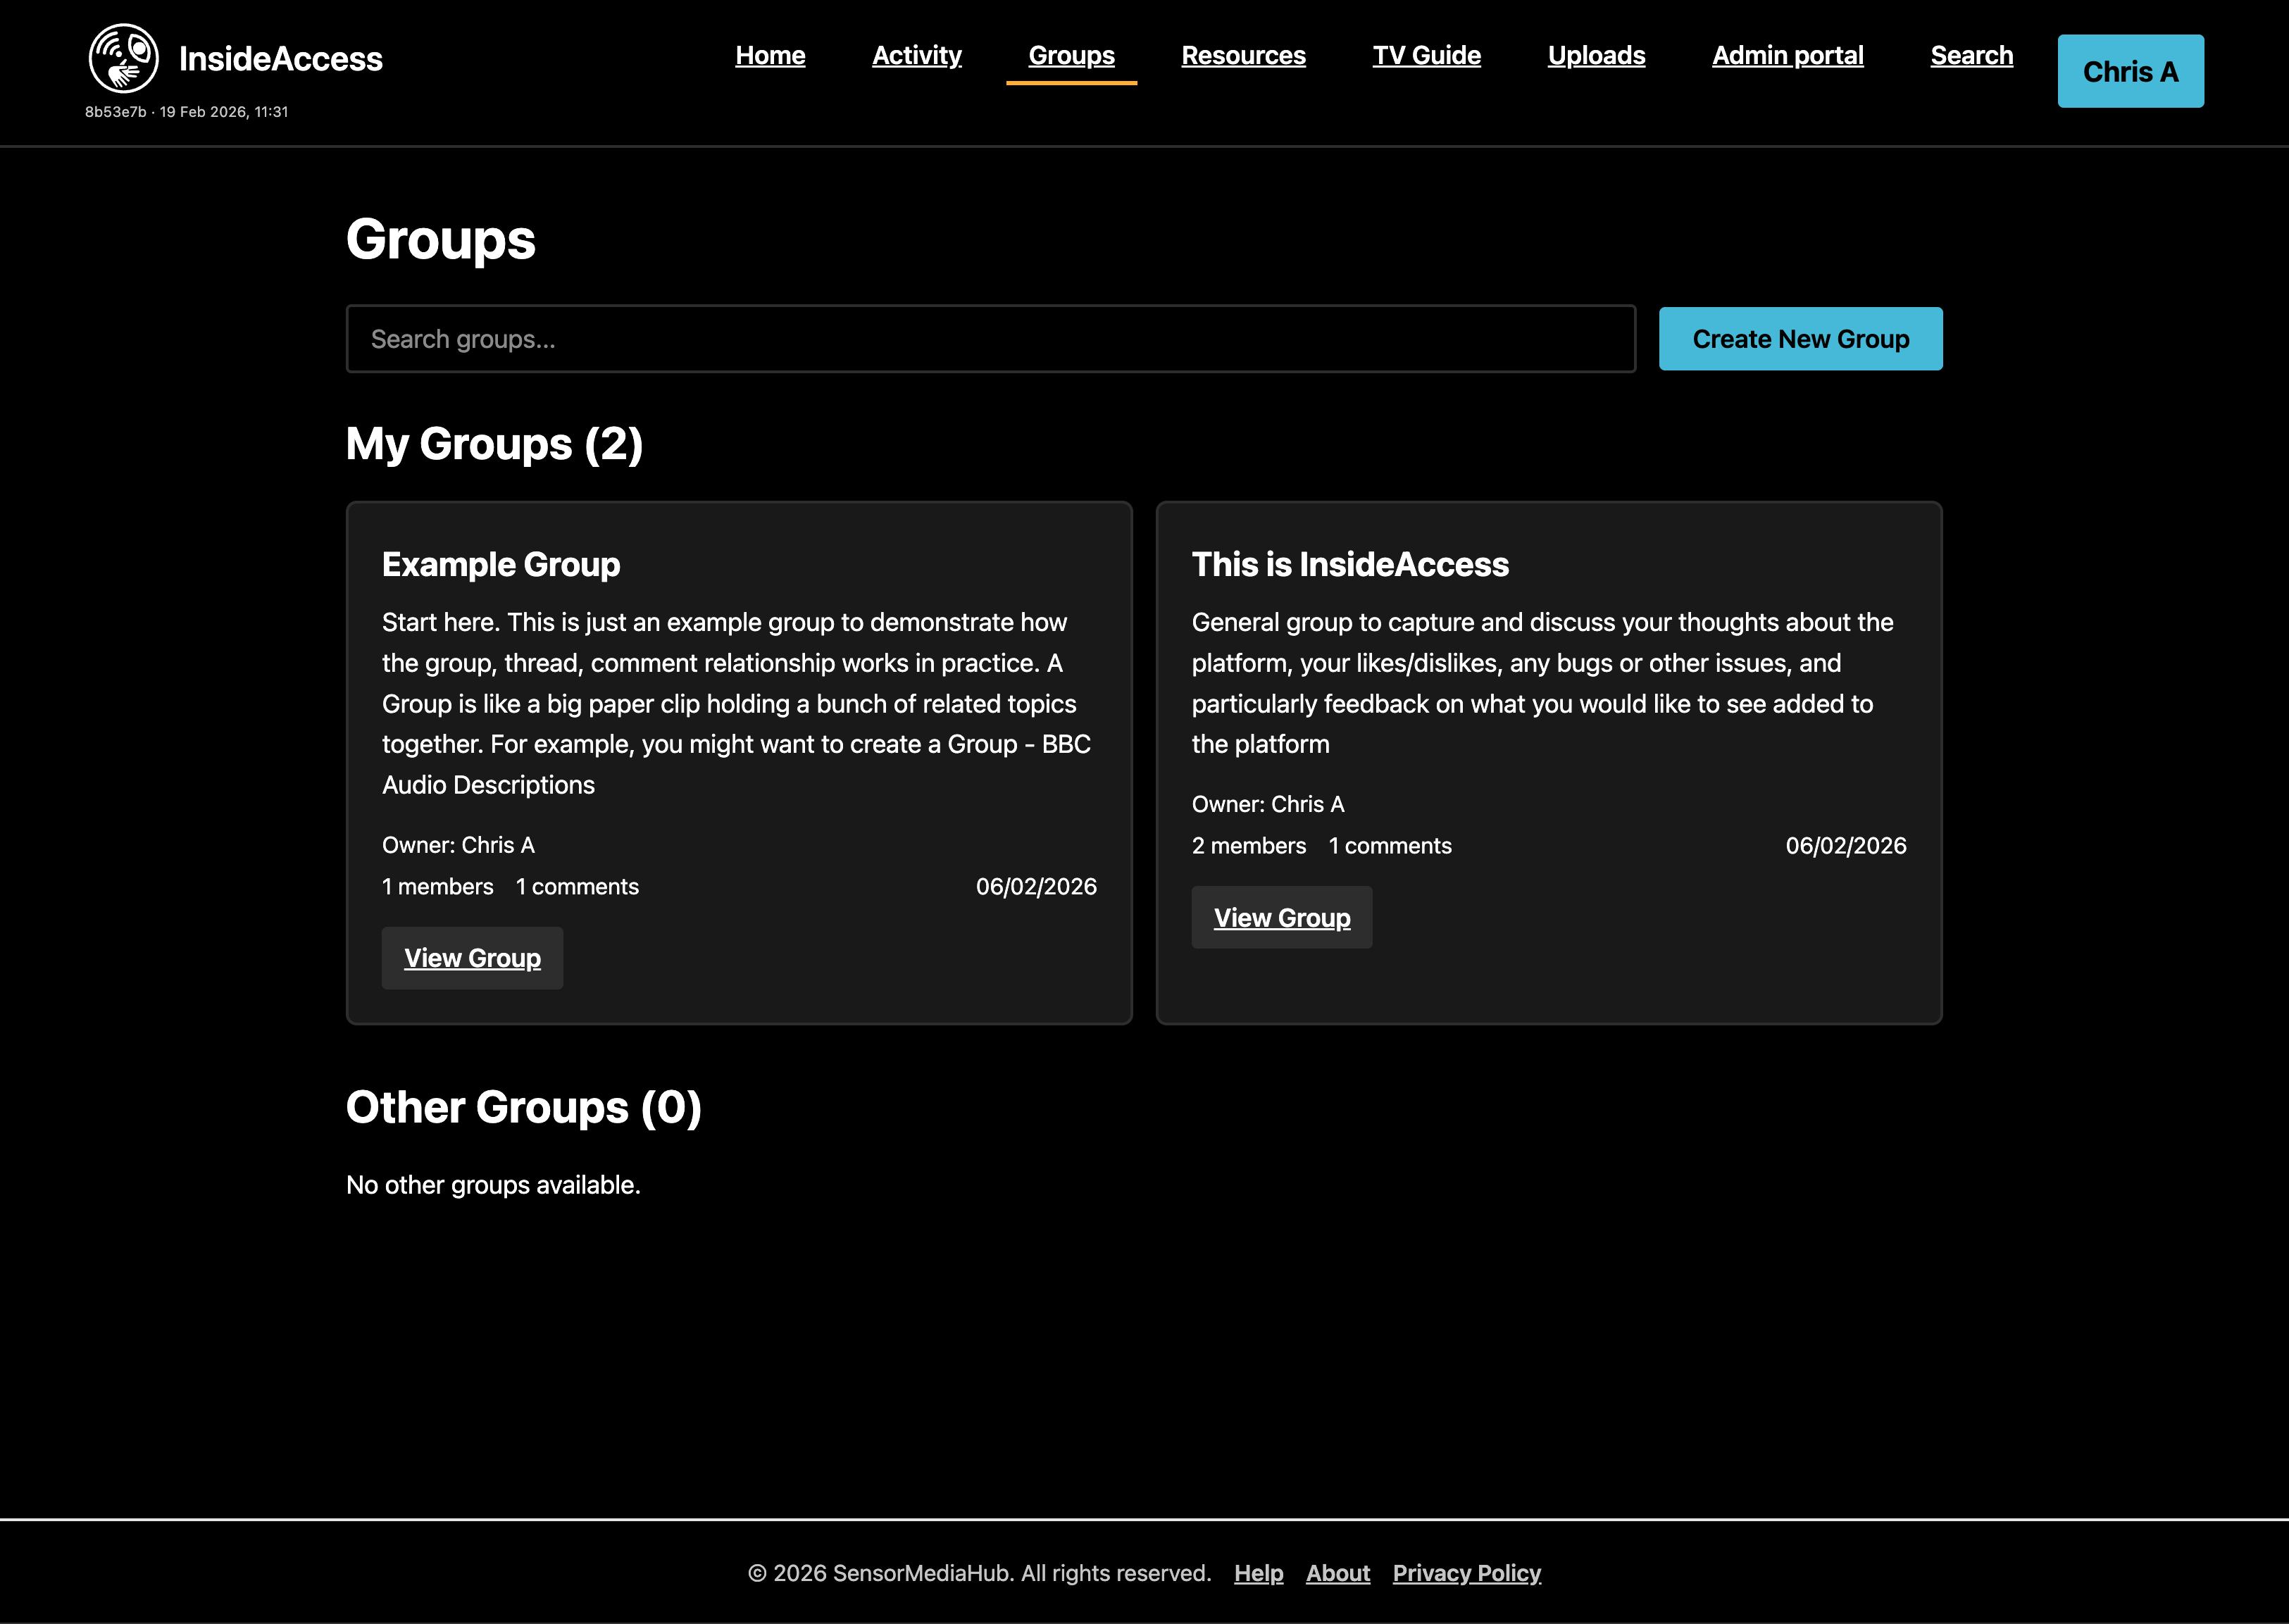Click inside the Search groups field
Viewport: 2289px width, 1624px height.
point(990,338)
